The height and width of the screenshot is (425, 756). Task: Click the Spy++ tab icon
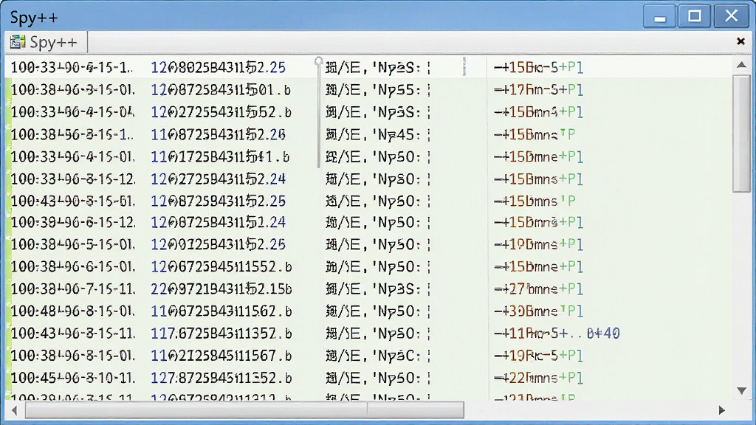point(18,42)
